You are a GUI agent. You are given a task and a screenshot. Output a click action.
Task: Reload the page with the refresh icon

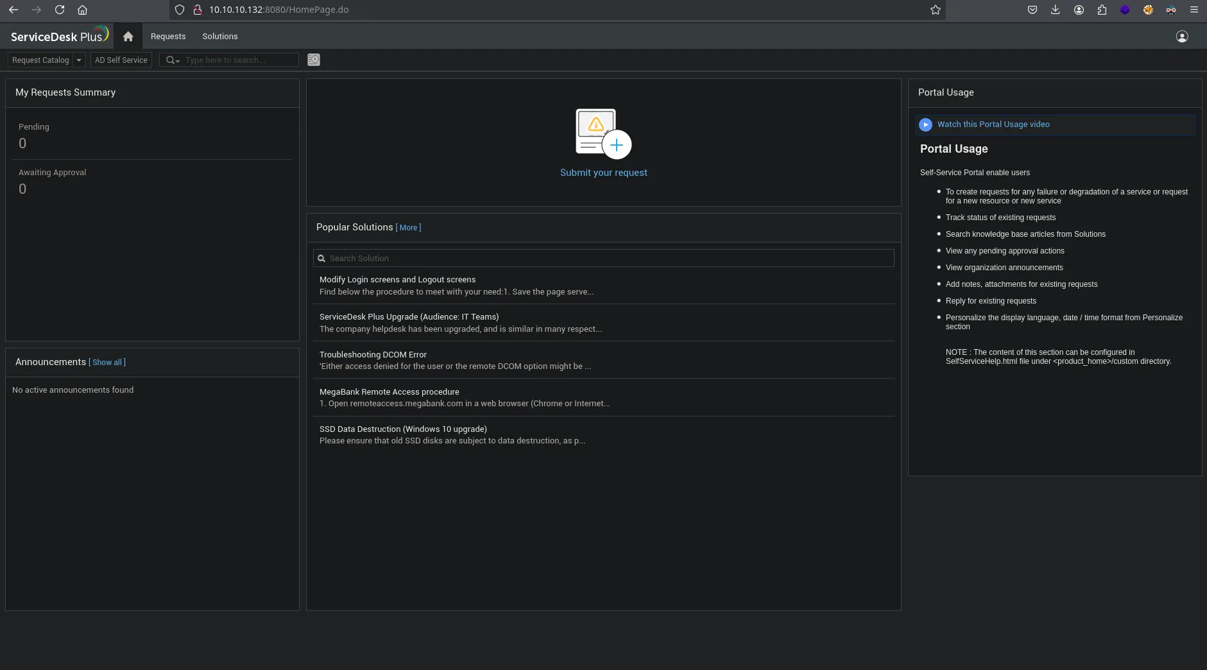point(60,10)
